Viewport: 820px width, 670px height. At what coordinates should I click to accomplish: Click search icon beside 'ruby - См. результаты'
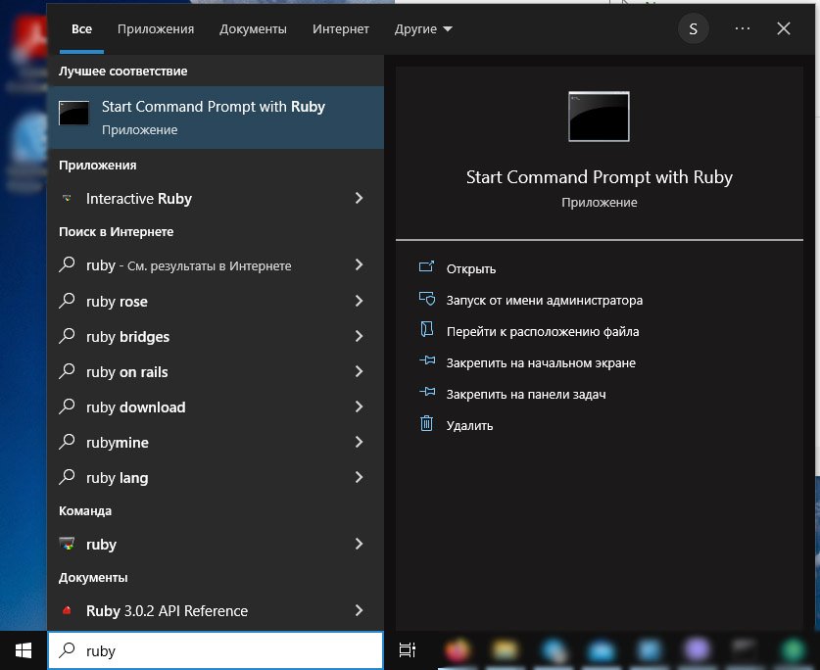tap(67, 264)
